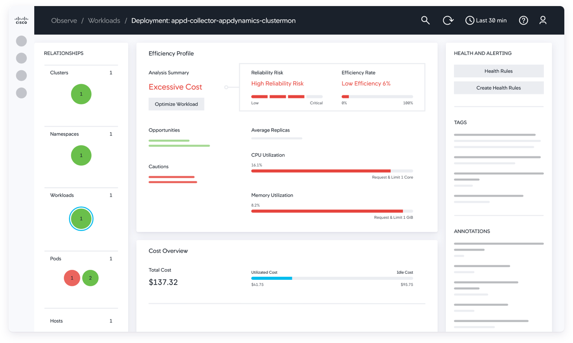Open the search magnifier icon
This screenshot has width=573, height=343.
(x=425, y=20)
